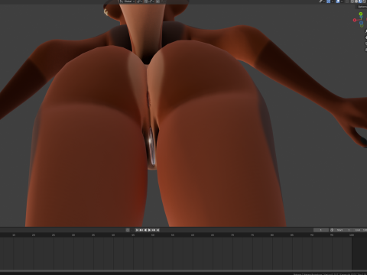The height and width of the screenshot is (275, 367).
Task: Click green Y axis on navigation gizmo
Action: [361, 14]
